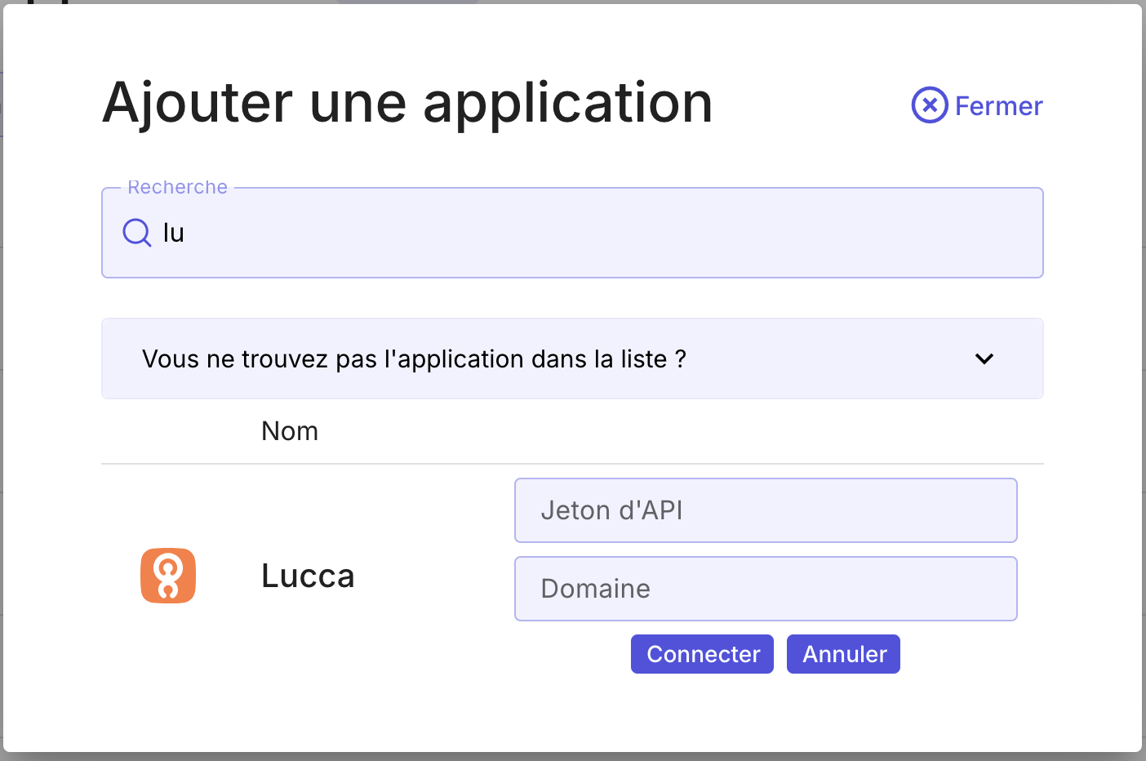Connect Lucca with the Connecter button
Image resolution: width=1146 pixels, height=761 pixels.
click(x=702, y=654)
